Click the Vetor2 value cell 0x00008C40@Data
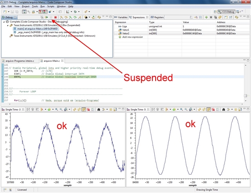 (192, 33)
